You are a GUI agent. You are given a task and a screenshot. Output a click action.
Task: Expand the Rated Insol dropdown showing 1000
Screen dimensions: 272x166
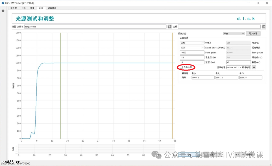pos(192,48)
